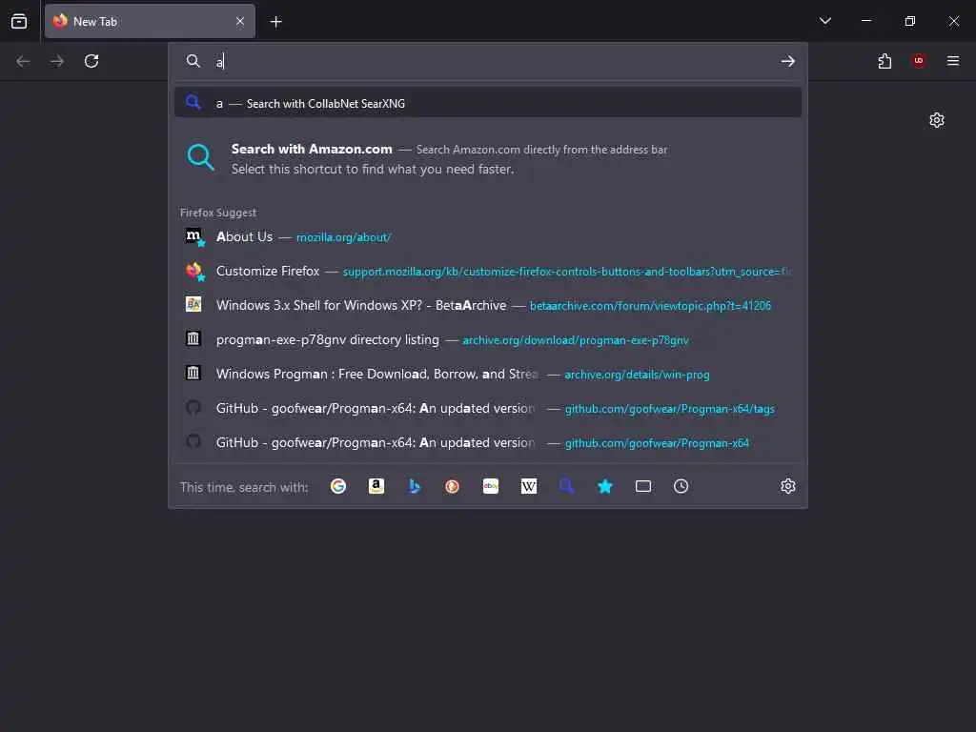976x732 pixels.
Task: Search history with the clock icon
Action: (681, 486)
